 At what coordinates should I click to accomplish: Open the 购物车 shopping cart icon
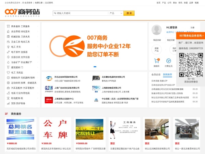click(156, 61)
